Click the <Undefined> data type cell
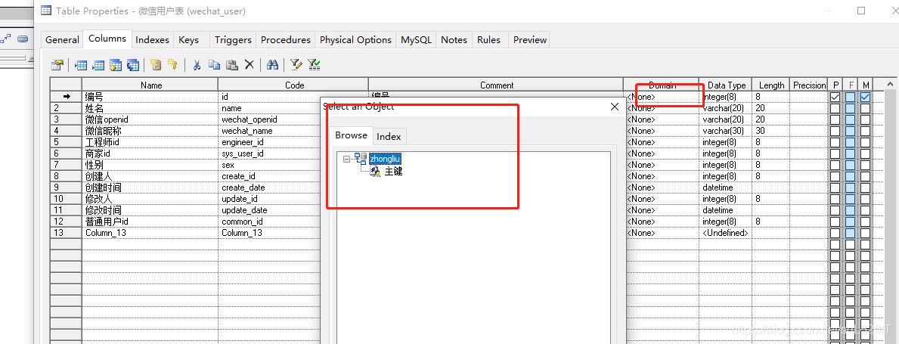Image resolution: width=899 pixels, height=344 pixels. click(725, 233)
